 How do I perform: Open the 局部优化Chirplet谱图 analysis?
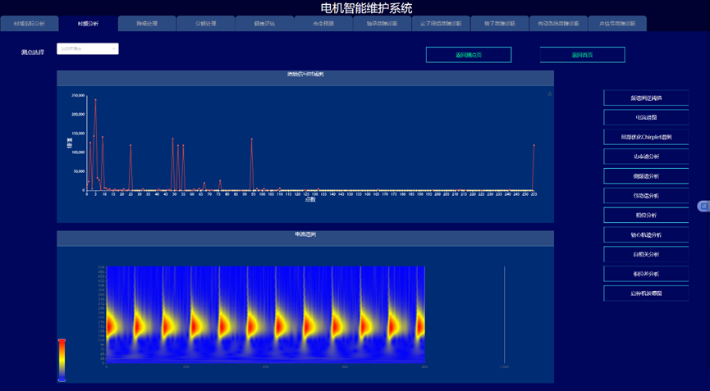coord(646,137)
